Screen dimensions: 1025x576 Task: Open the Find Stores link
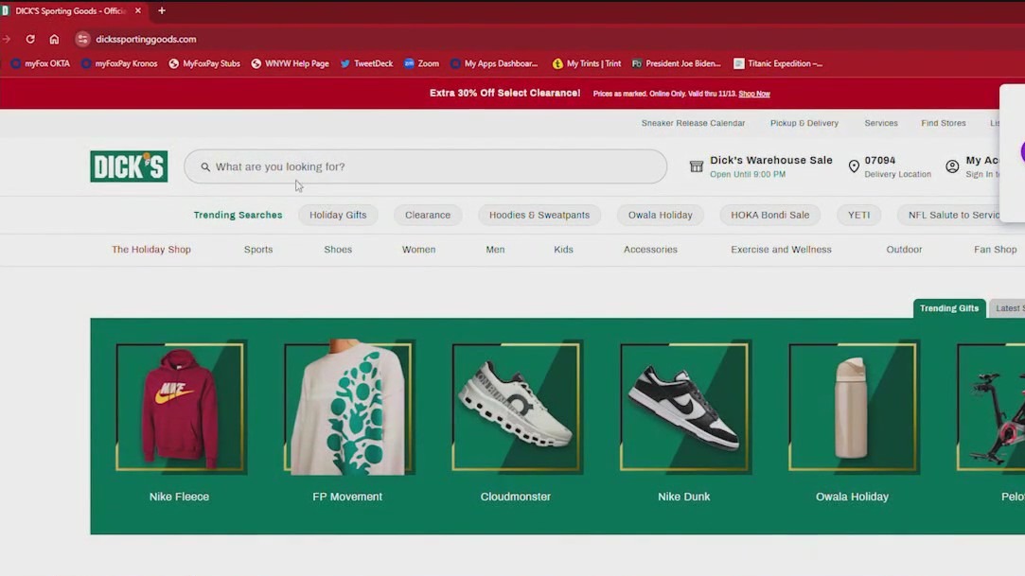[944, 123]
